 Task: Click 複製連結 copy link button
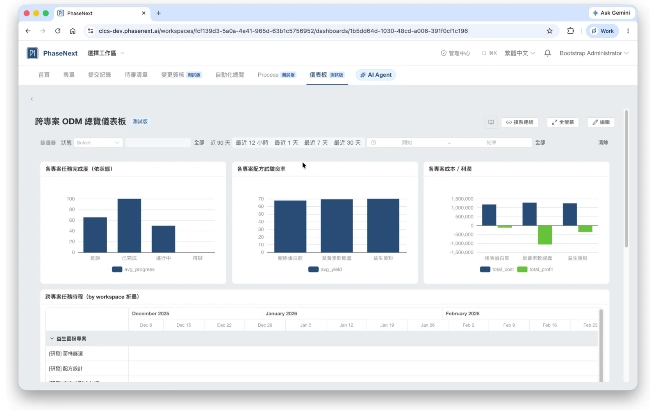(519, 122)
